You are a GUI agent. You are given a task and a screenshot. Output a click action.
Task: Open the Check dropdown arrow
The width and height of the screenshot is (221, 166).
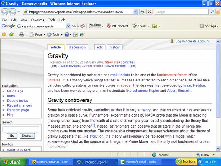(x=149, y=26)
